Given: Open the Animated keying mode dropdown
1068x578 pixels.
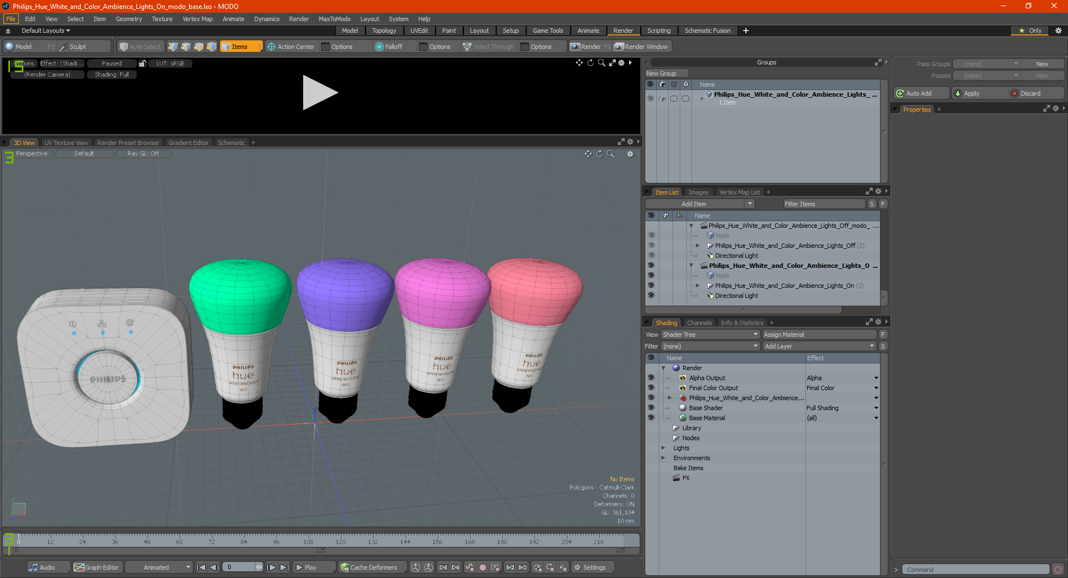Looking at the screenshot, I should (159, 567).
